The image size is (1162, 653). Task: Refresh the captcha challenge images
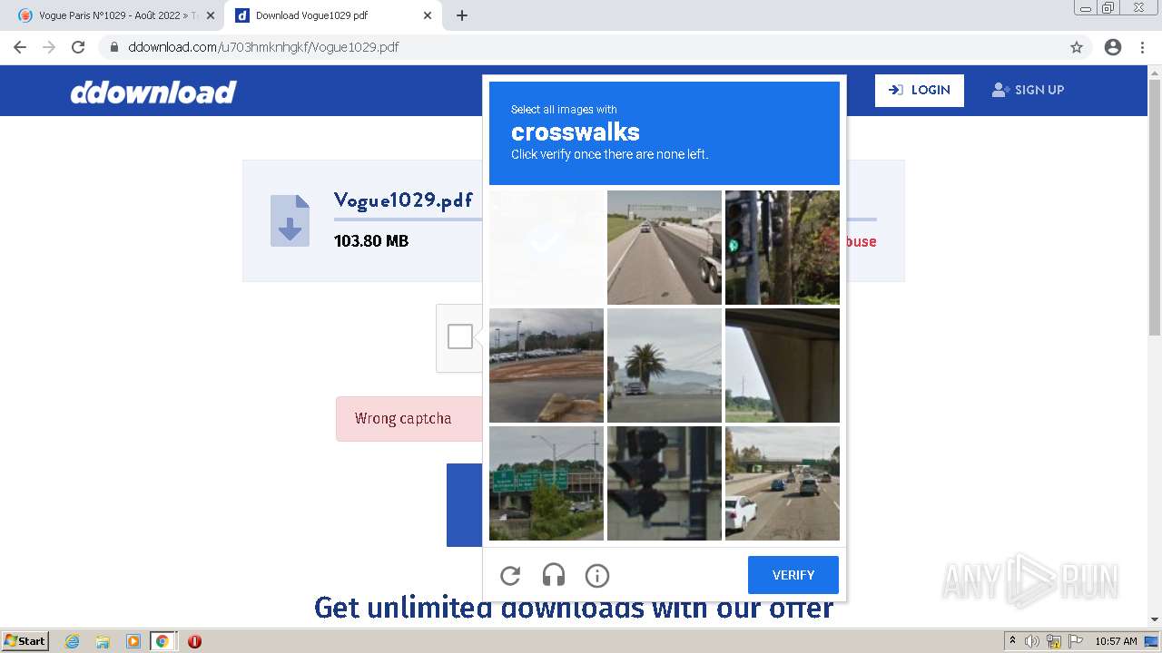(510, 575)
